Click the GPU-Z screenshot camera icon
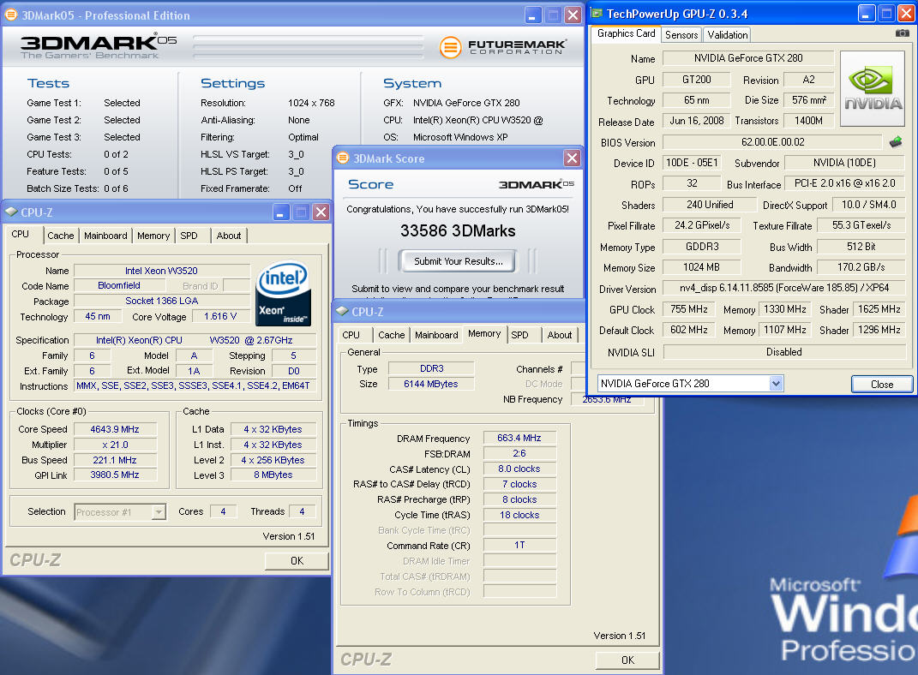Screen dimensions: 918x675 click(903, 33)
